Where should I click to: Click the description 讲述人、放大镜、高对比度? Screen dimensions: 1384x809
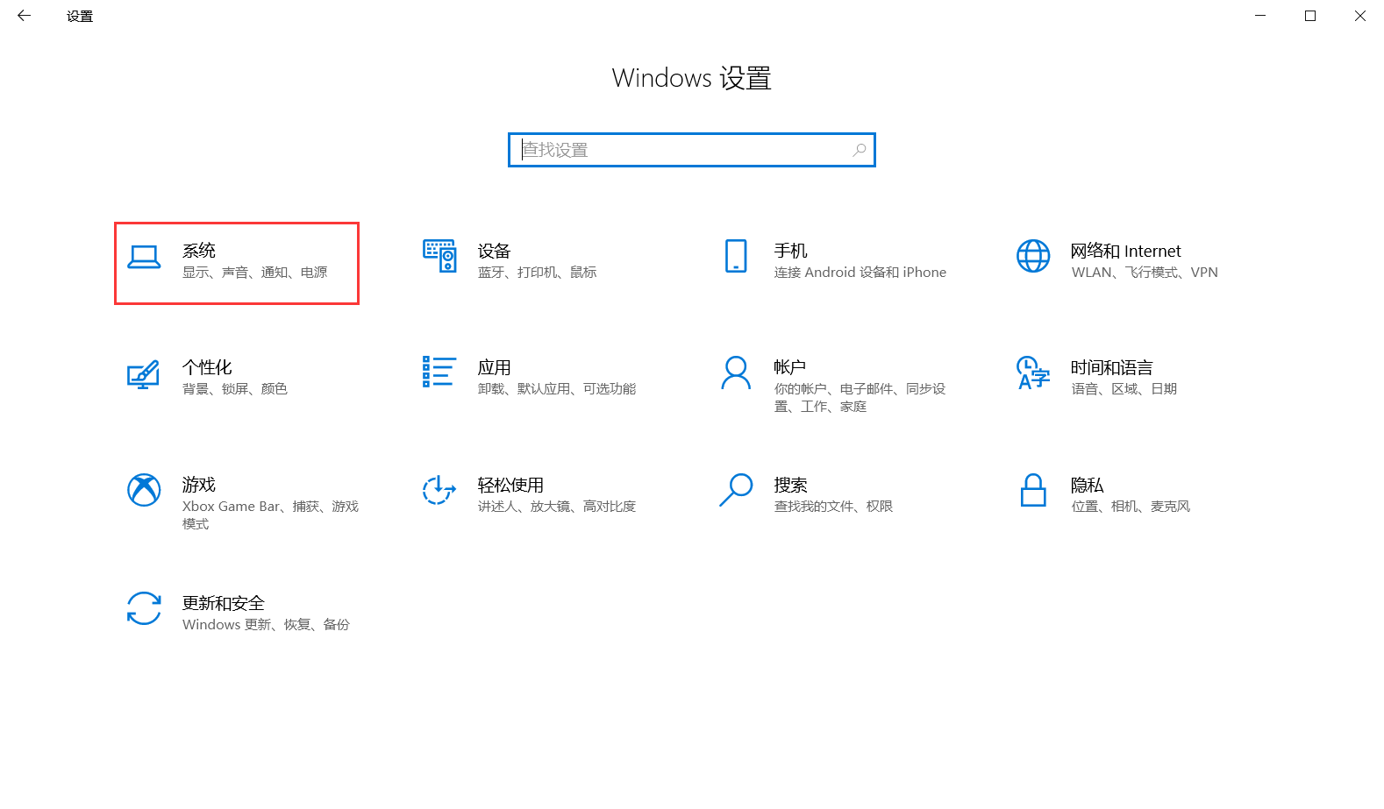point(557,507)
